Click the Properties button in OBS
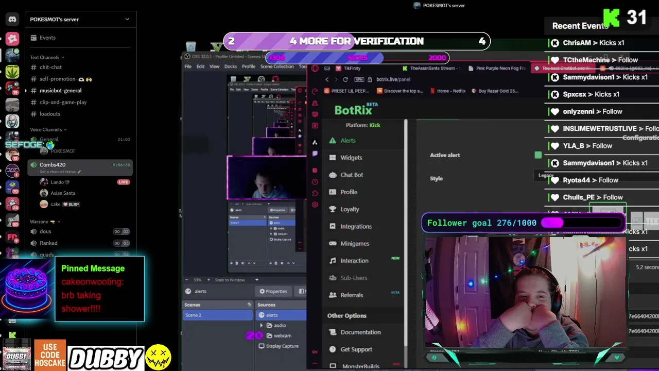Image resolution: width=659 pixels, height=371 pixels. [273, 291]
